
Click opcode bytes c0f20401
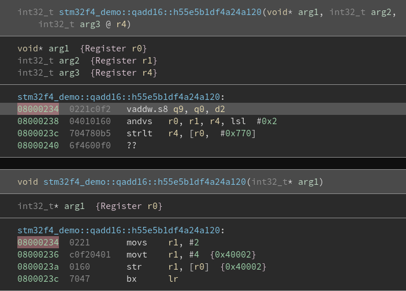[90, 255]
